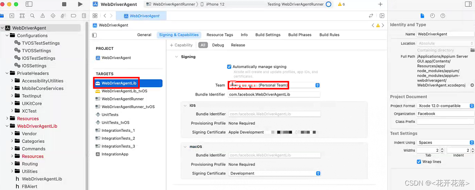Reveal project folder in Finder
The image size is (475, 190).
[x=472, y=50]
